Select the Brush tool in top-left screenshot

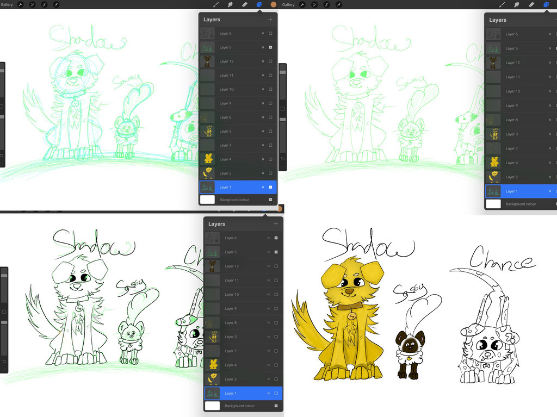click(216, 4)
